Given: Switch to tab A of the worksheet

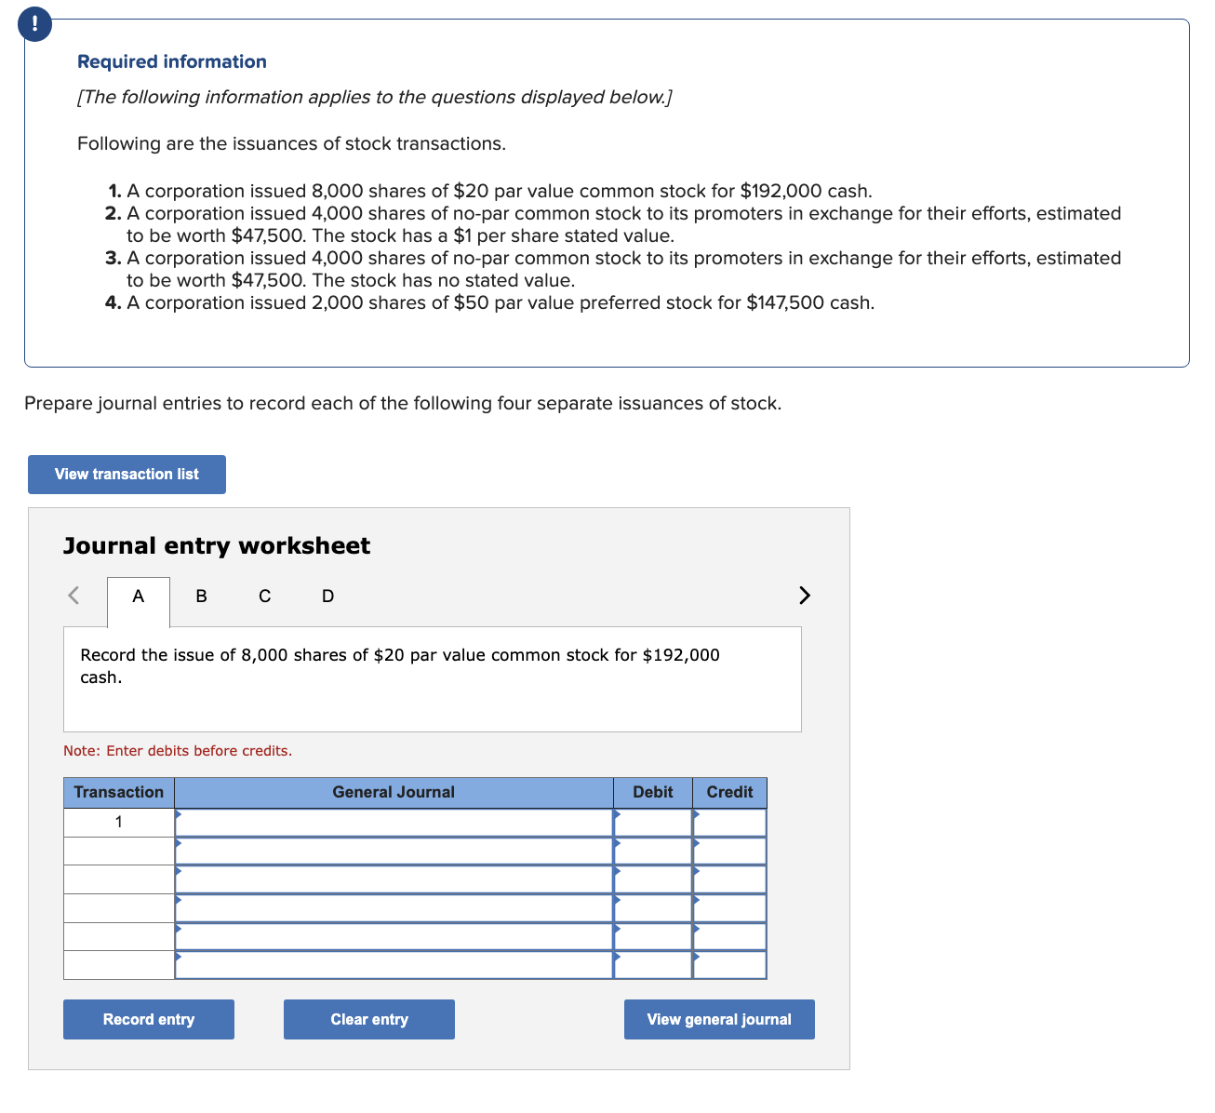Looking at the screenshot, I should pyautogui.click(x=138, y=596).
